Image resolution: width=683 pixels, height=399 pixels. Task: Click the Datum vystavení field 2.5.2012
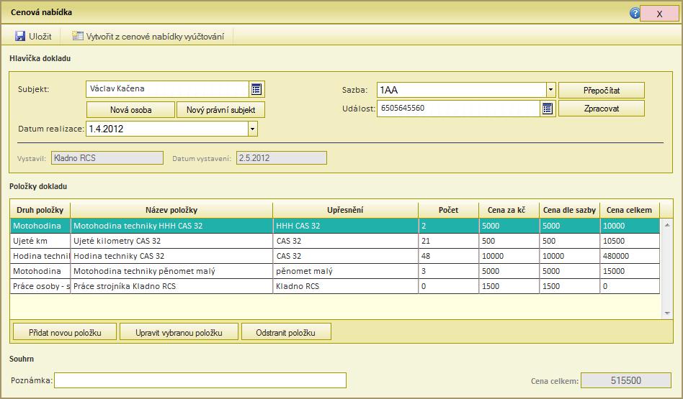pyautogui.click(x=282, y=157)
